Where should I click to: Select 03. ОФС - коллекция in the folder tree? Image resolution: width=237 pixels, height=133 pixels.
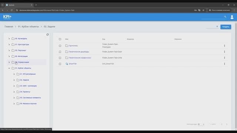click(x=29, y=86)
